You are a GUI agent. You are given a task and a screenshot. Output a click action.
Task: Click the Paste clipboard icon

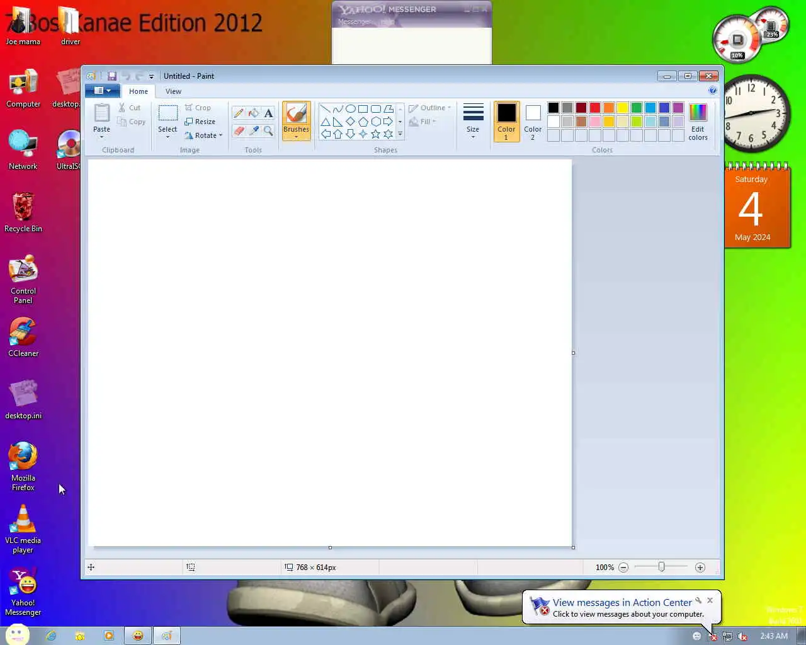(x=101, y=113)
